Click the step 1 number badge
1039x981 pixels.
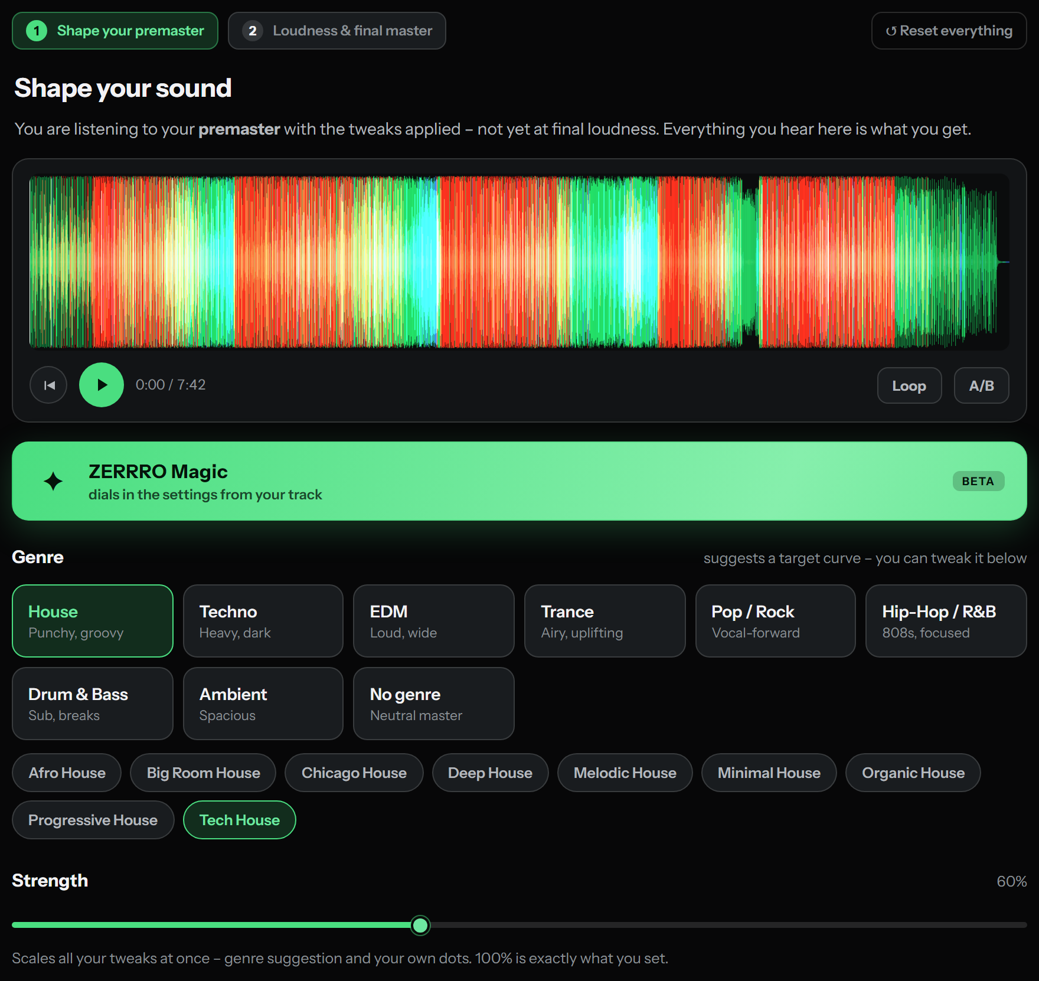[x=37, y=31]
